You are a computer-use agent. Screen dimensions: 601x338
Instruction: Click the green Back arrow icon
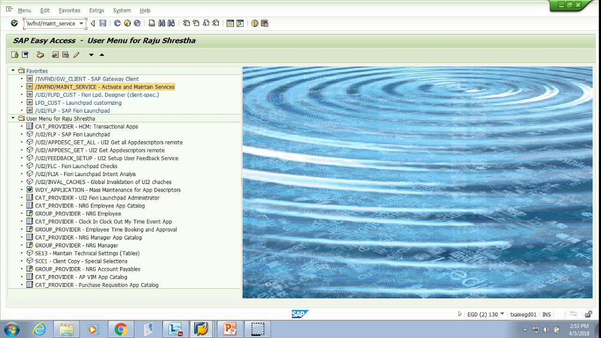click(x=117, y=23)
